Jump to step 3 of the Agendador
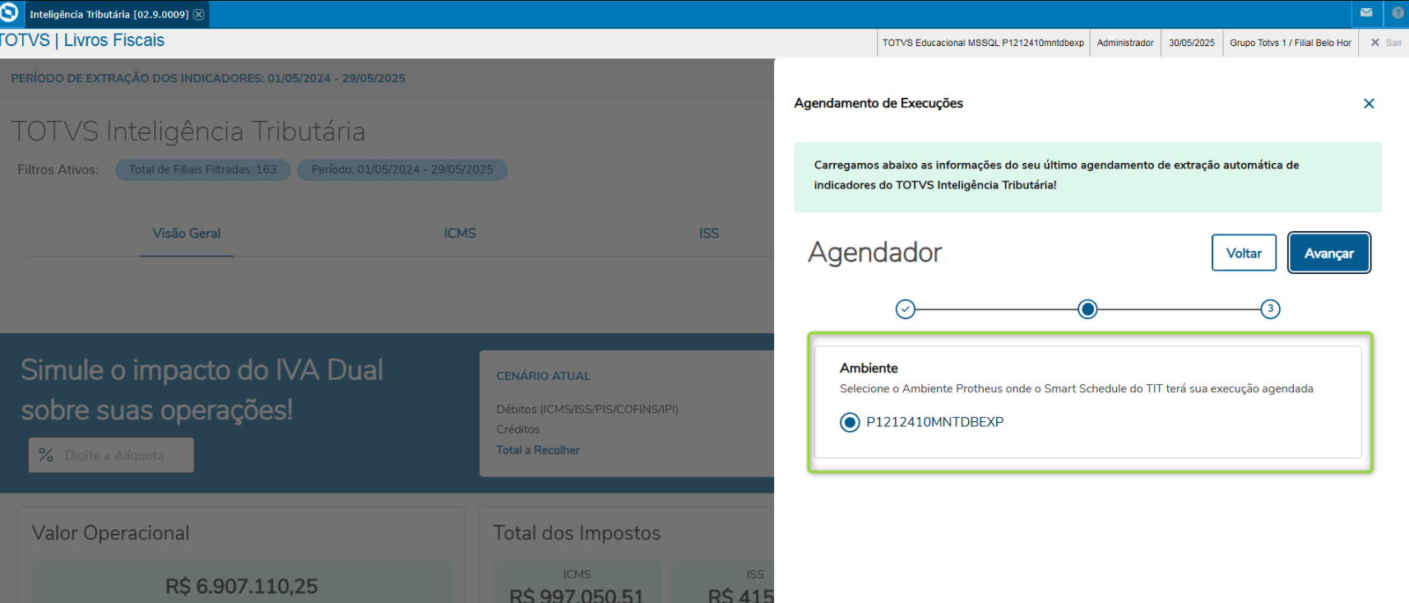 [1270, 309]
